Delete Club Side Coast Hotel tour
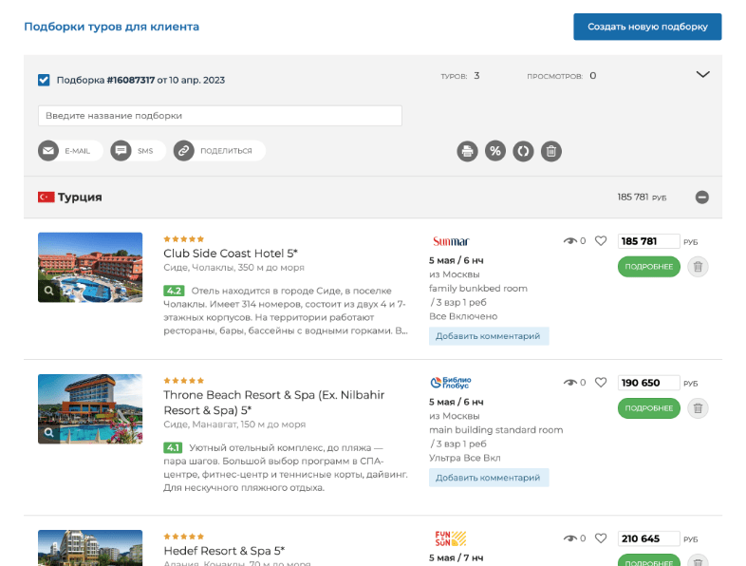Screen dimensions: 746x566 pyautogui.click(x=698, y=267)
